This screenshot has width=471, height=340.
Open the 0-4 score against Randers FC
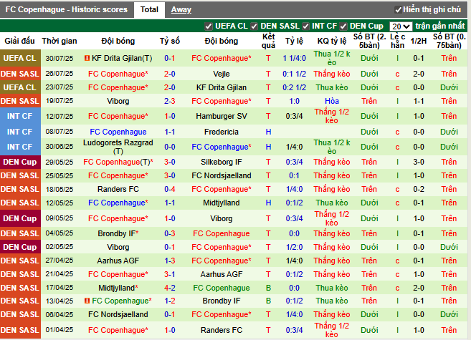pyautogui.click(x=170, y=189)
